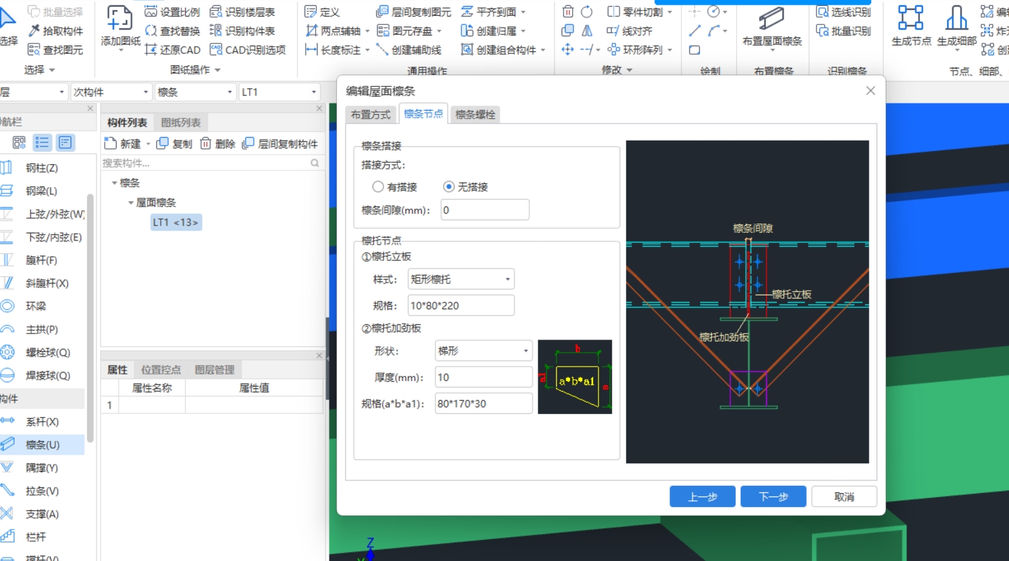The height and width of the screenshot is (561, 1009).
Task: Click the 檩托立板 规格 input field
Action: pos(461,306)
